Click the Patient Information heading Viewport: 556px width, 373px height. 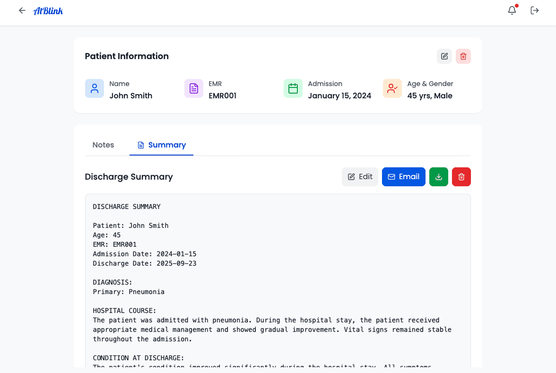(x=127, y=56)
